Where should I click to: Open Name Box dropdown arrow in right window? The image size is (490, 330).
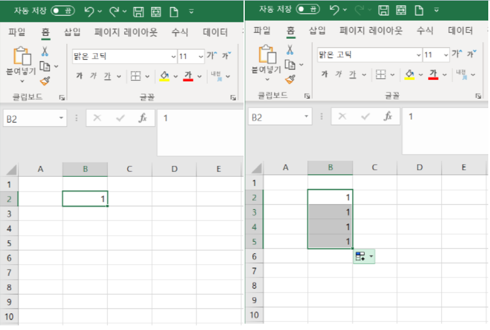[x=306, y=116]
